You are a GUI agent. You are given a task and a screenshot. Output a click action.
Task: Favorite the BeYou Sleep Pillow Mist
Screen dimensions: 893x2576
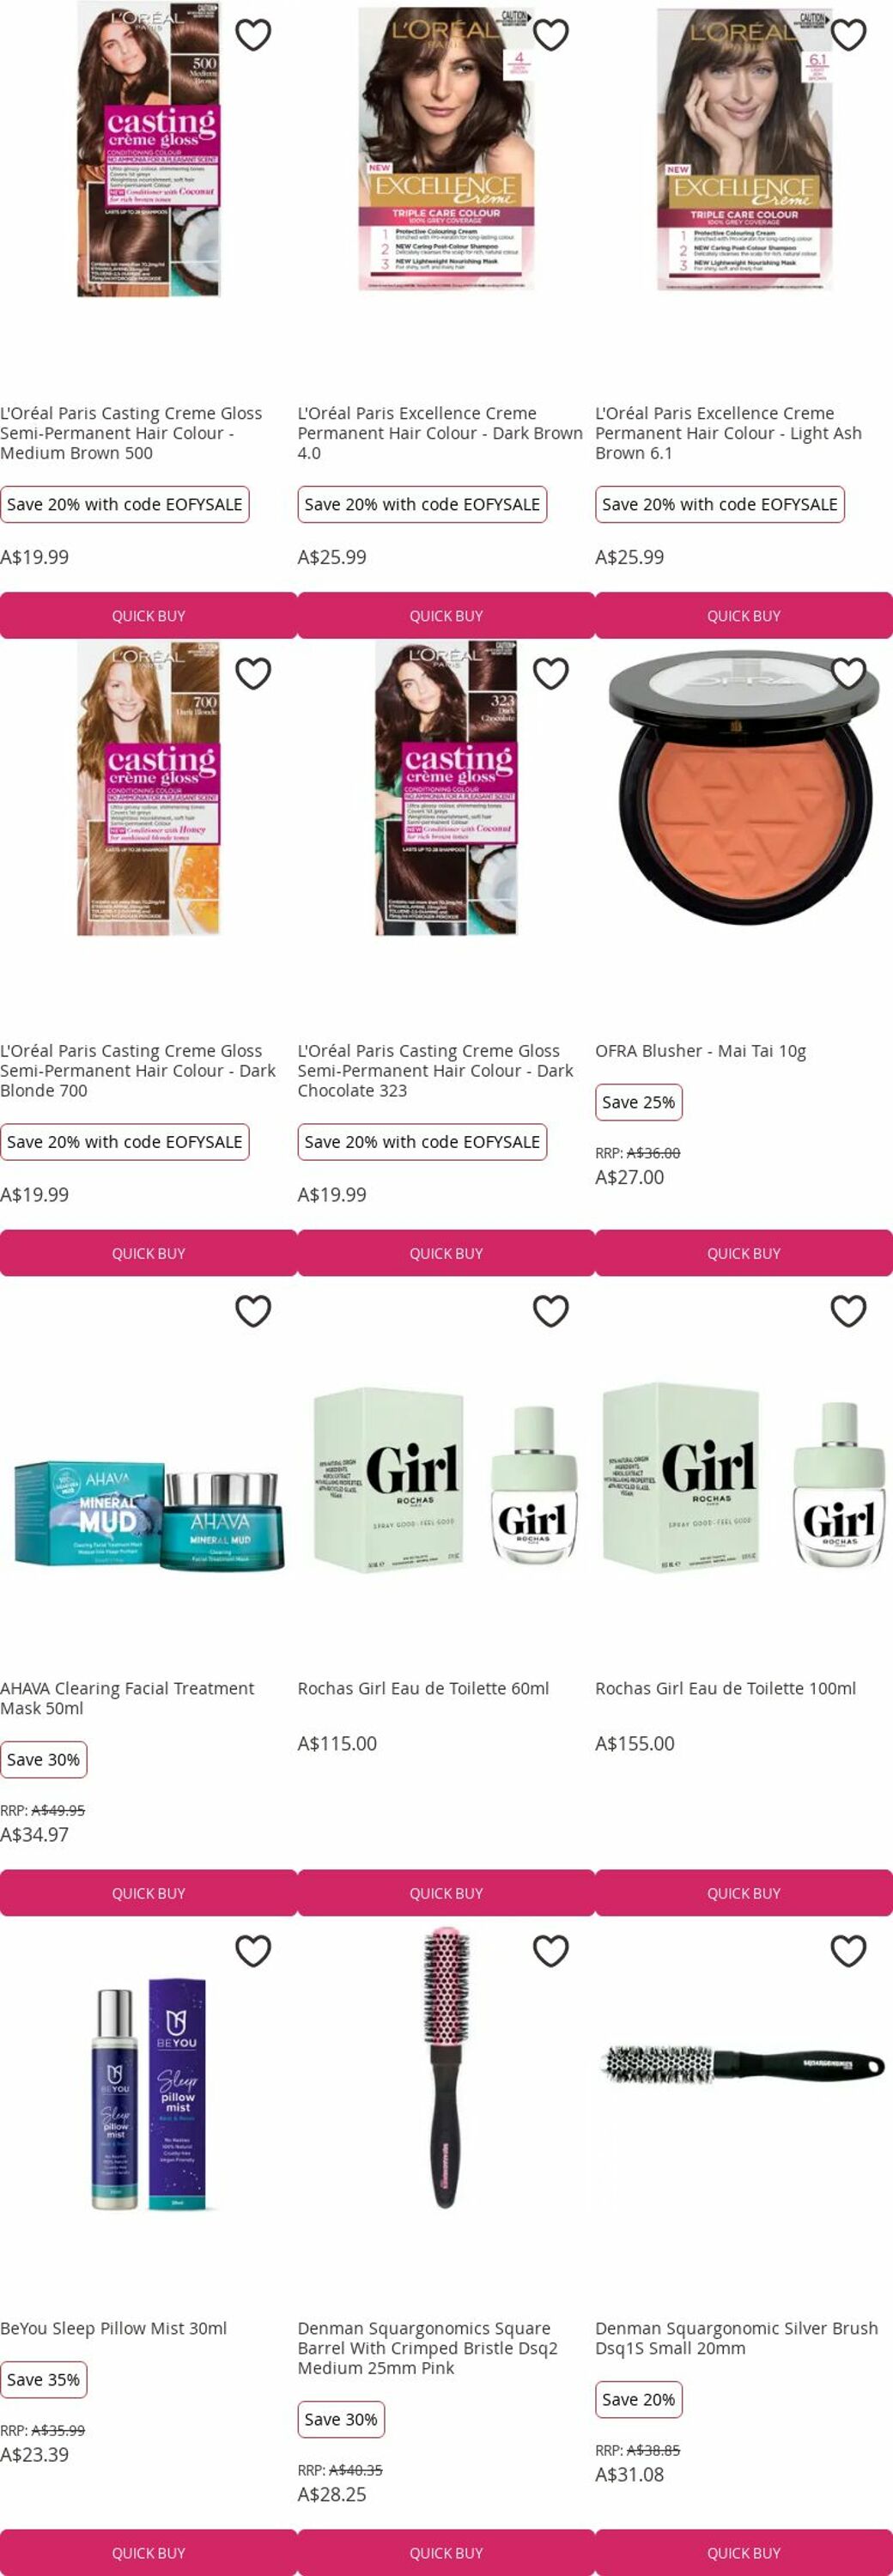coord(253,1951)
